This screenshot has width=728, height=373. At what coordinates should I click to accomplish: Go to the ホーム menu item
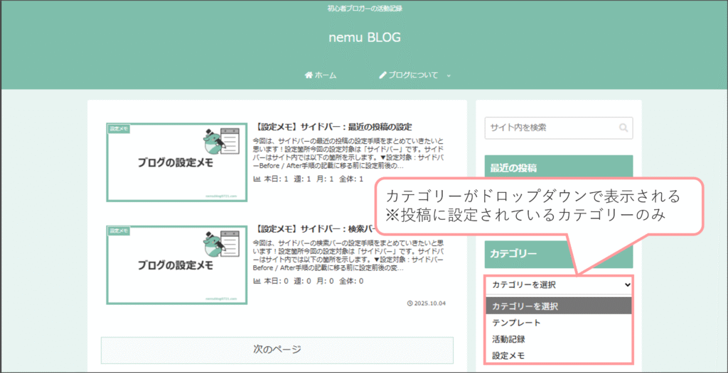point(321,75)
